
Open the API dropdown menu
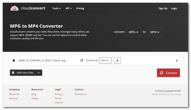68,8
